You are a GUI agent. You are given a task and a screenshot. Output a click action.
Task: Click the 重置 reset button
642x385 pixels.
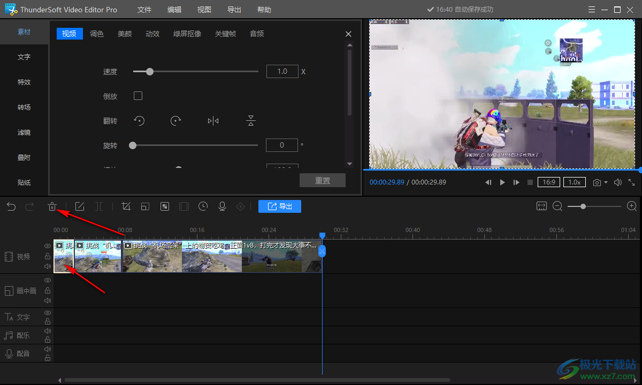[323, 180]
